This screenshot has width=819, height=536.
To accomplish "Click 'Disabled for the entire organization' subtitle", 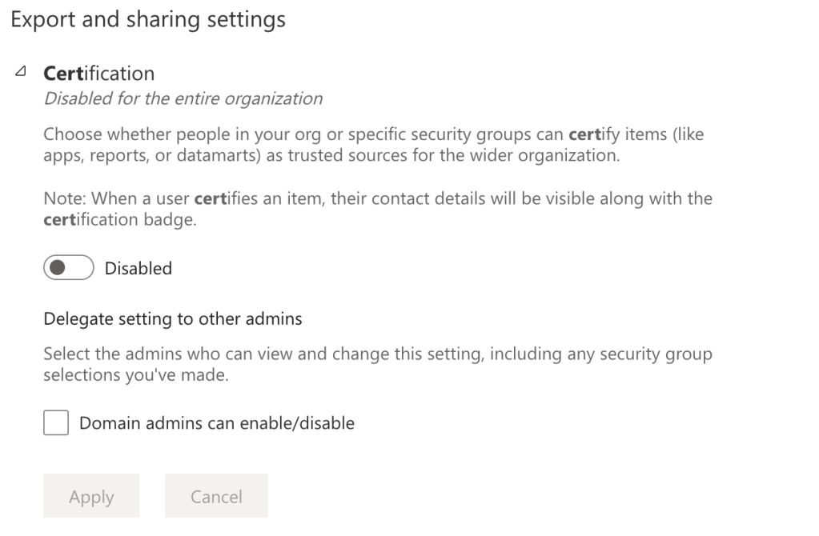I will tap(183, 98).
